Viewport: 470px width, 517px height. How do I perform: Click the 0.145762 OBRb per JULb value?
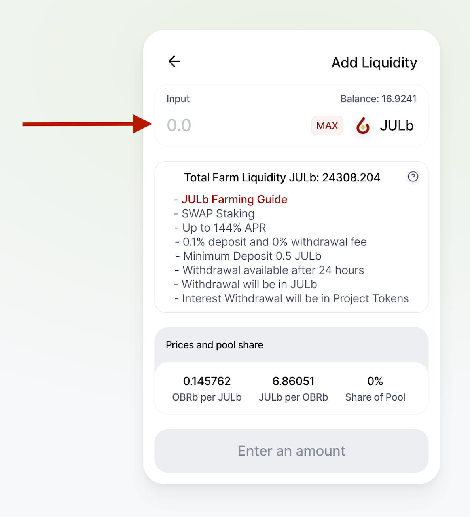pyautogui.click(x=207, y=381)
